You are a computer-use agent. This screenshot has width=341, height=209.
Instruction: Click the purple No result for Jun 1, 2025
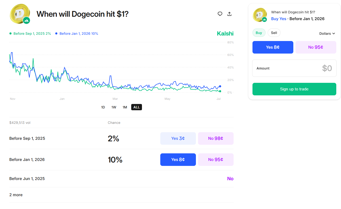pyautogui.click(x=230, y=179)
